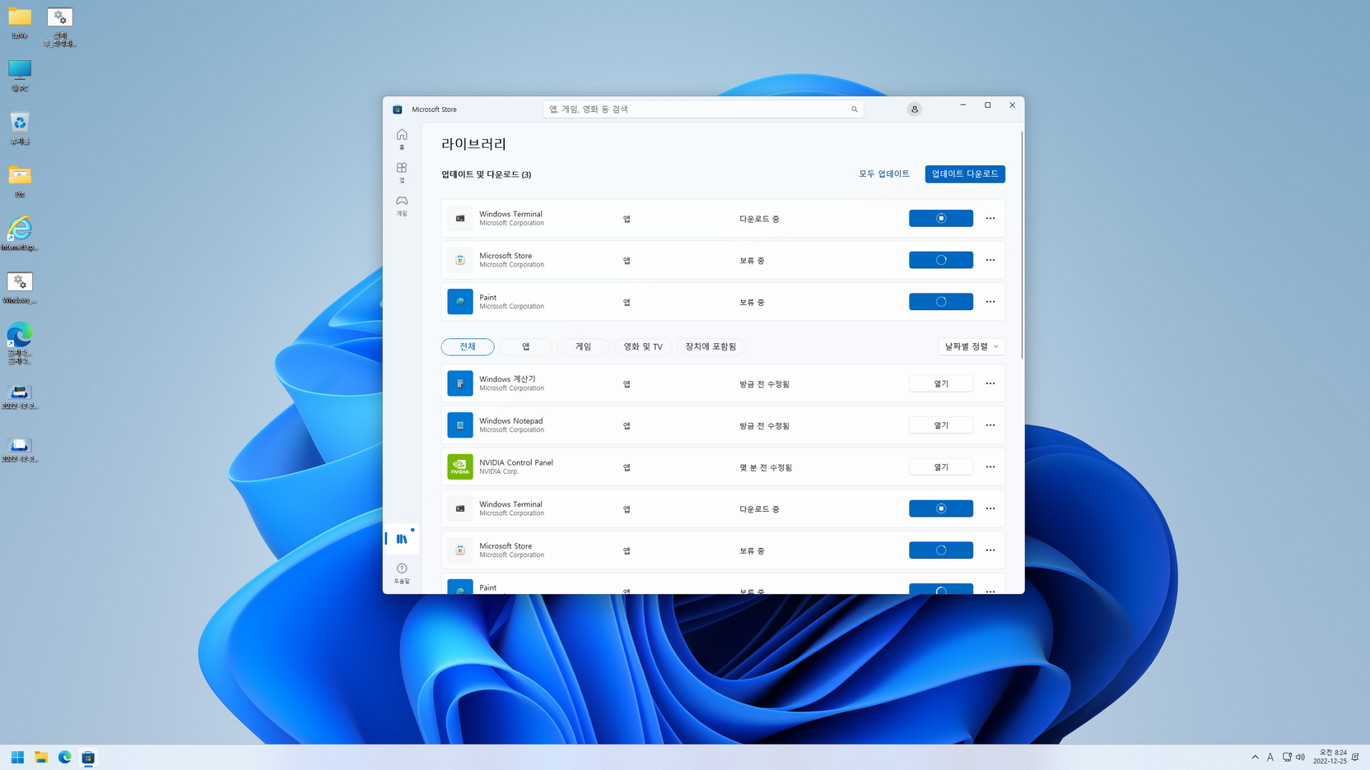Screen dimensions: 1370x770
Task: Open the Windows Start button on taskbar
Action: coord(17,757)
